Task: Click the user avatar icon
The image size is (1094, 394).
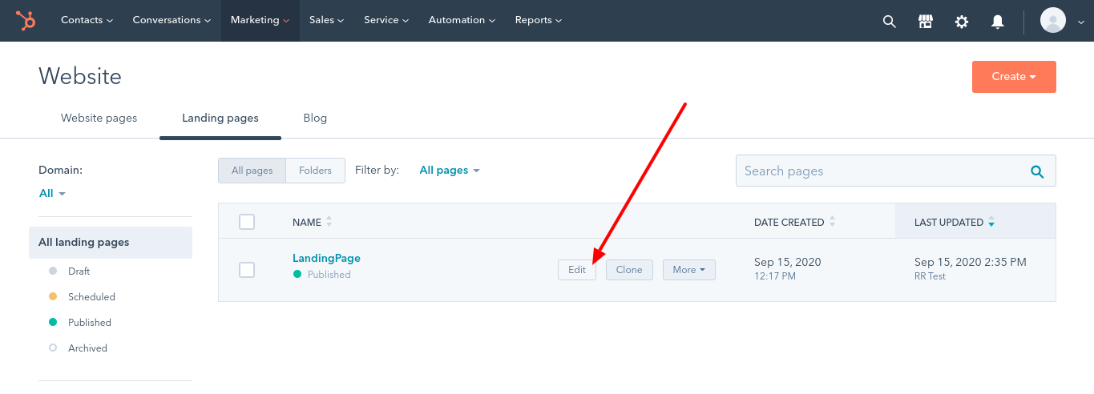Action: [x=1053, y=20]
